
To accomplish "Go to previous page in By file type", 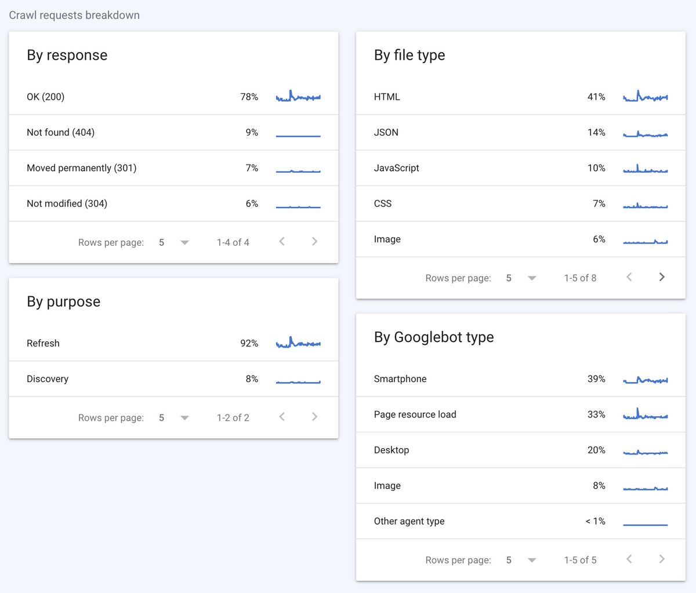I will 629,277.
